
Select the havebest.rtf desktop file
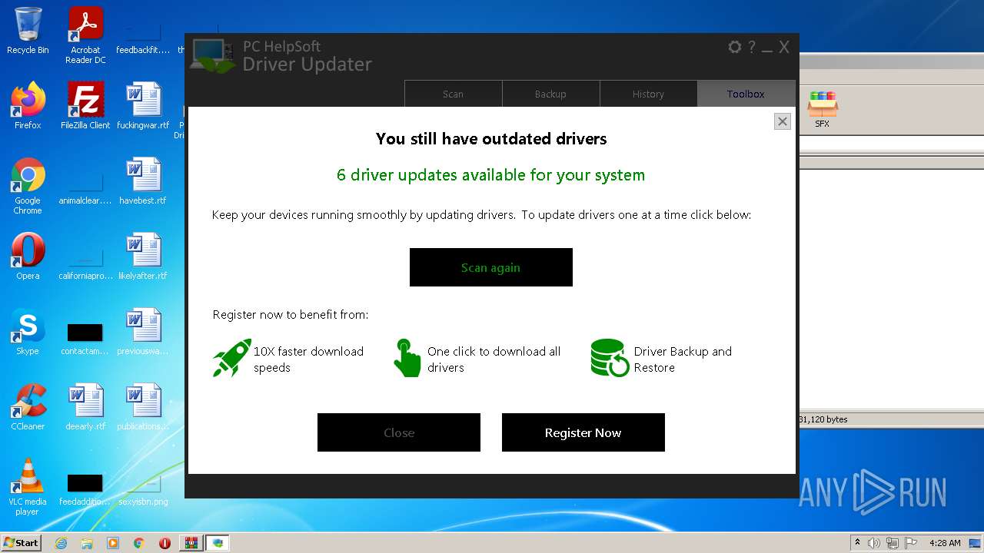(x=143, y=181)
